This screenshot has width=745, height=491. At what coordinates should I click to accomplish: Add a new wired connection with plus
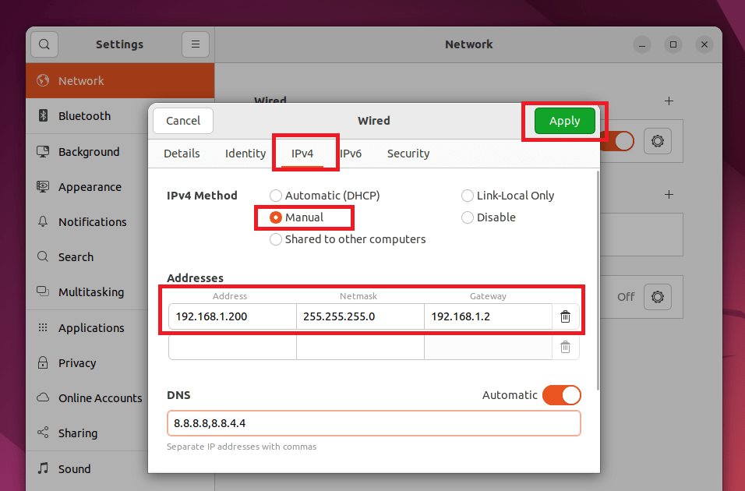click(669, 101)
